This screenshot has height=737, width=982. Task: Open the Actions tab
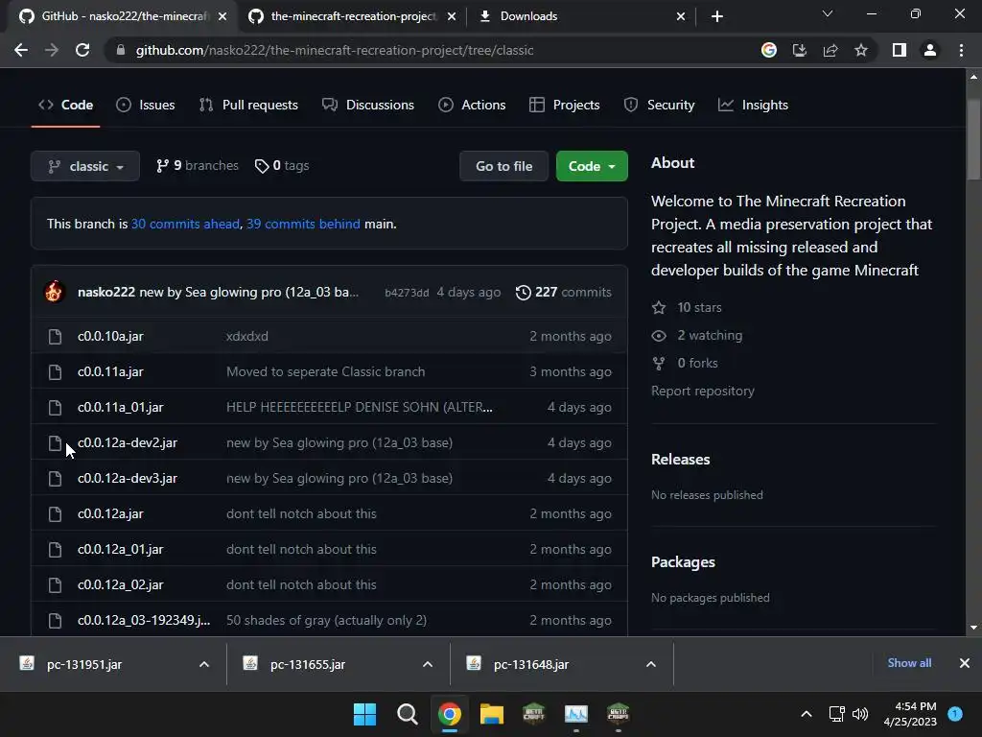[472, 105]
